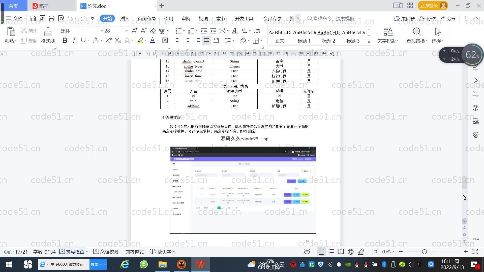Open the font size dropdown 28
This screenshot has width=484, height=272.
(127, 31)
